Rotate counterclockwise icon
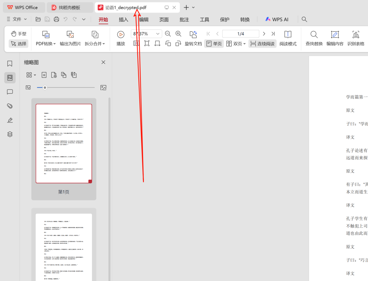 (x=168, y=43)
